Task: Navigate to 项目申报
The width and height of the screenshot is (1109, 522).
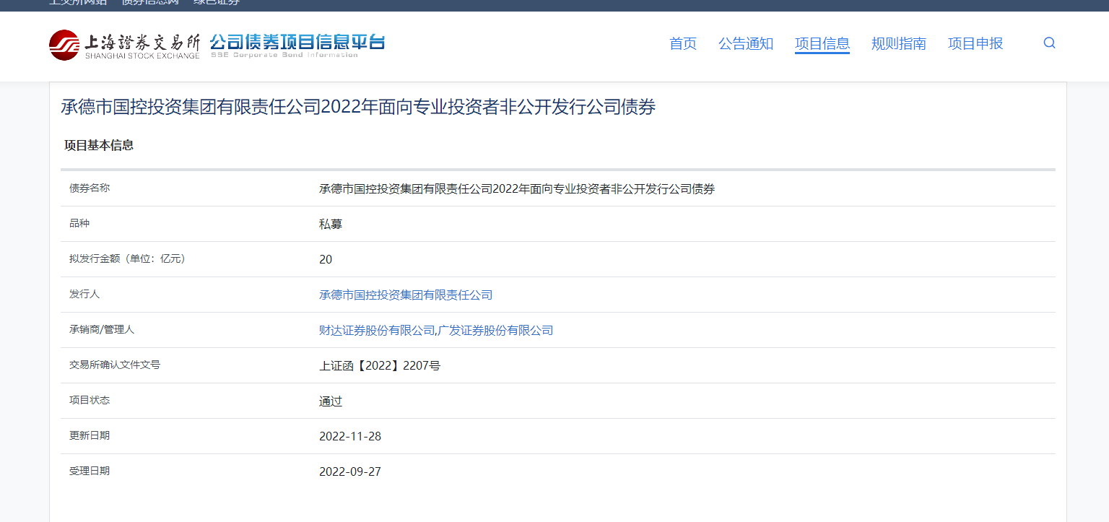Action: [975, 43]
